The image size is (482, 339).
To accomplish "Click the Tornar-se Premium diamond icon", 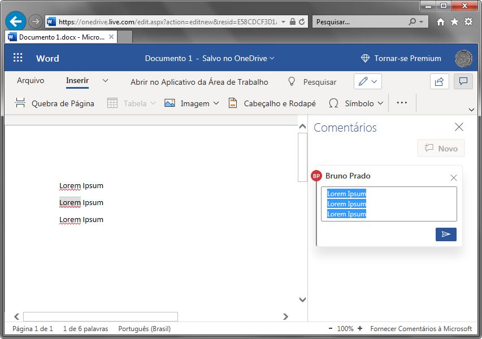I will pyautogui.click(x=365, y=58).
